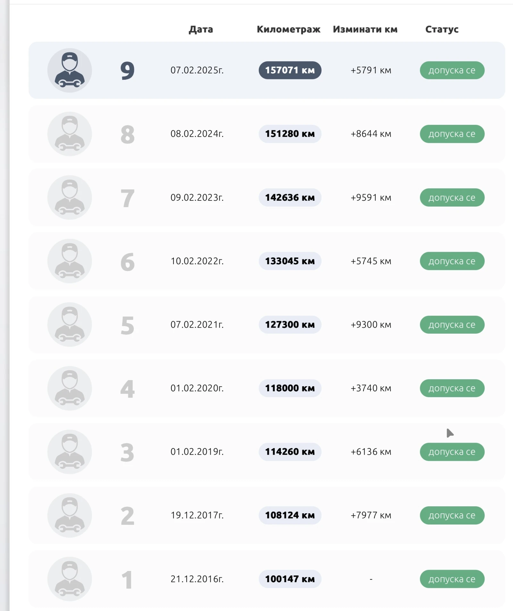Click the mechanic icon for inspection 9
The image size is (513, 611).
click(x=70, y=70)
